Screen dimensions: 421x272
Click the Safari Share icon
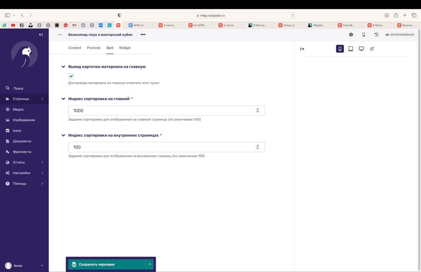coord(396,15)
